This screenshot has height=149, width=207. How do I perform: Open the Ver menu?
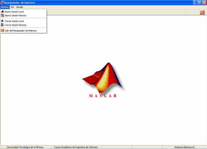click(12, 7)
